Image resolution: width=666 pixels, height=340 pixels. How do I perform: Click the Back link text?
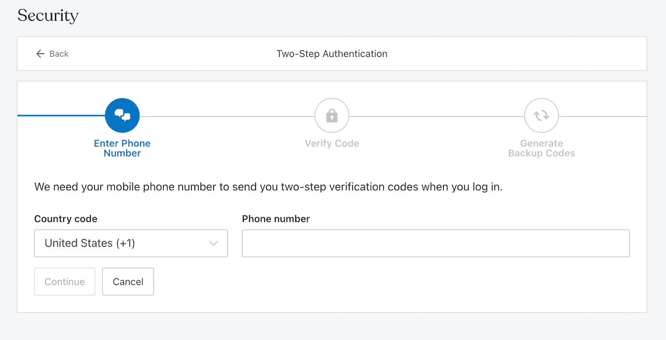click(59, 54)
